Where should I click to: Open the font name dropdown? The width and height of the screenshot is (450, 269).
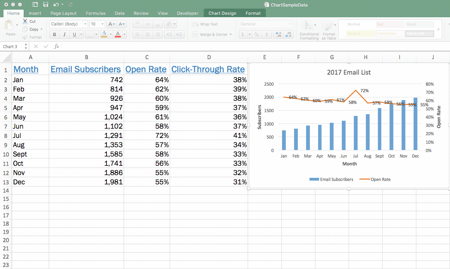click(x=85, y=24)
